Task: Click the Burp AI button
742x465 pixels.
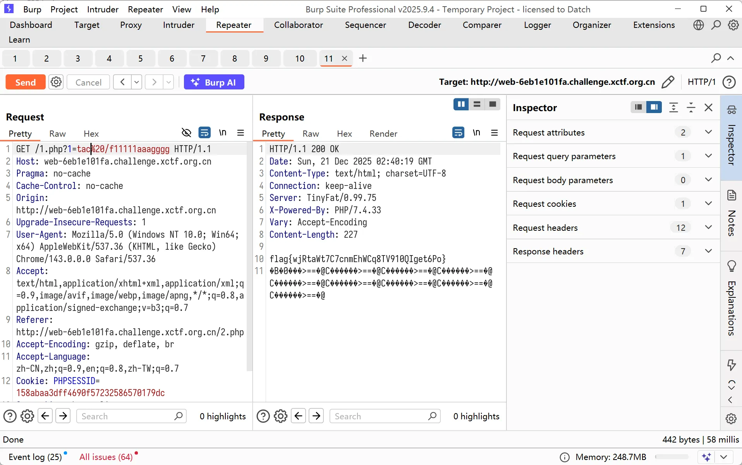Action: pos(214,82)
